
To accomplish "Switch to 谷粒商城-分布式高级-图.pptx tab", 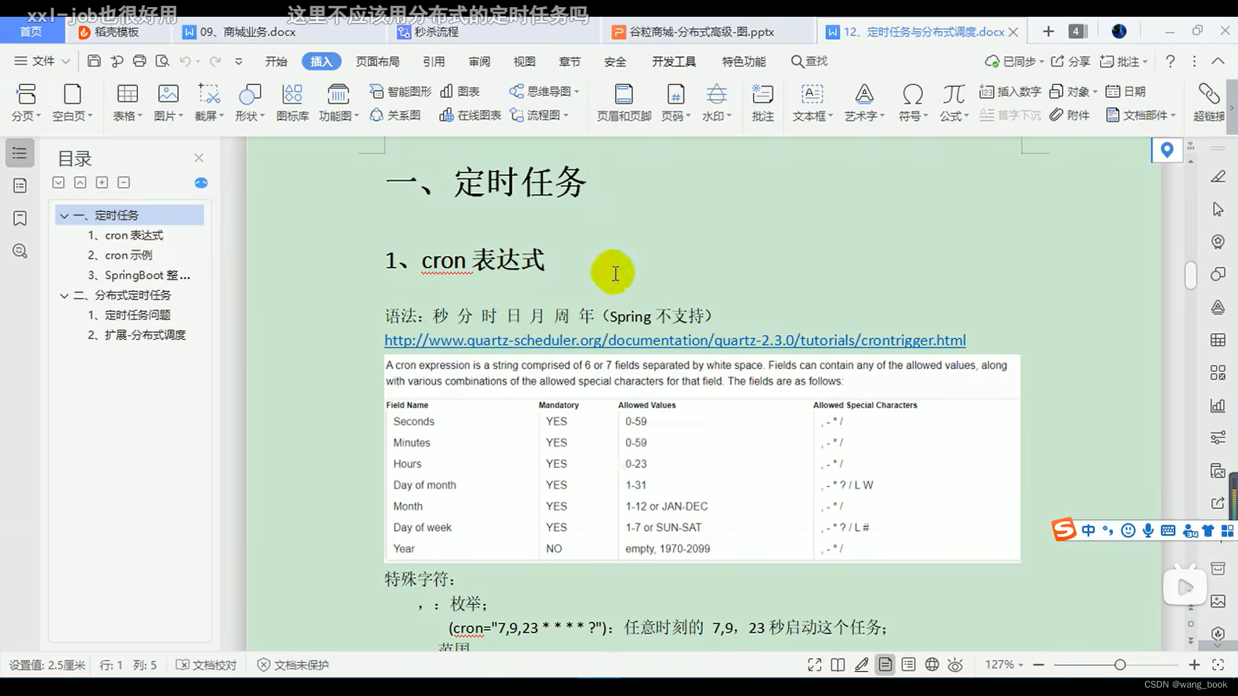I will pos(702,32).
